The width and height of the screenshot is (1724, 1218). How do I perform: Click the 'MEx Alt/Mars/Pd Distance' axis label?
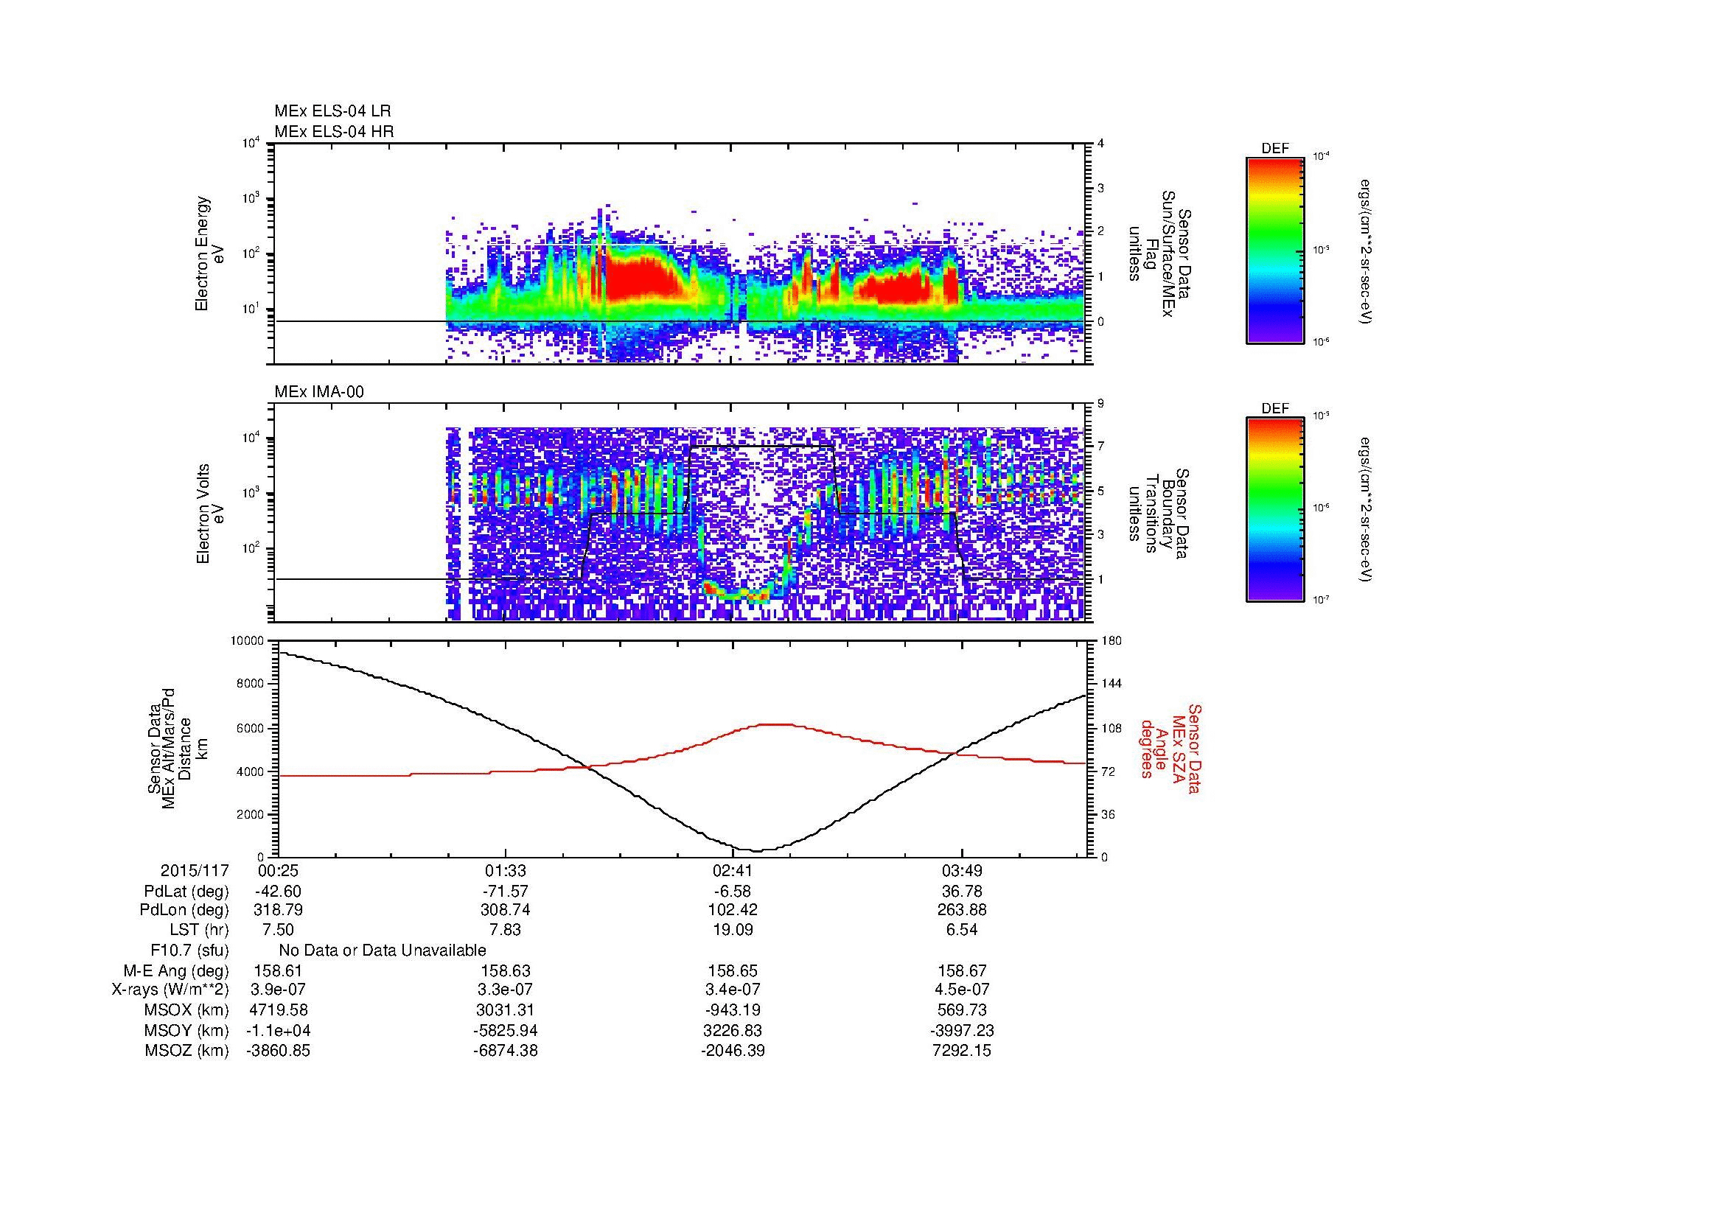176,747
